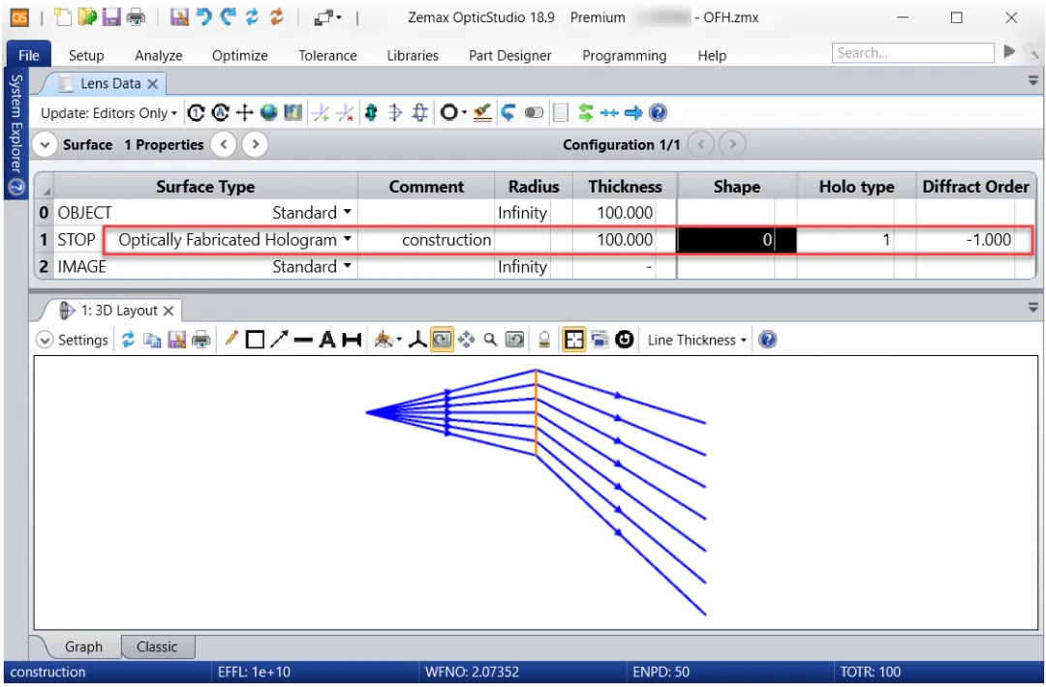Toggle the switch icon in Lens Data toolbar
1046x687 pixels.
(535, 113)
